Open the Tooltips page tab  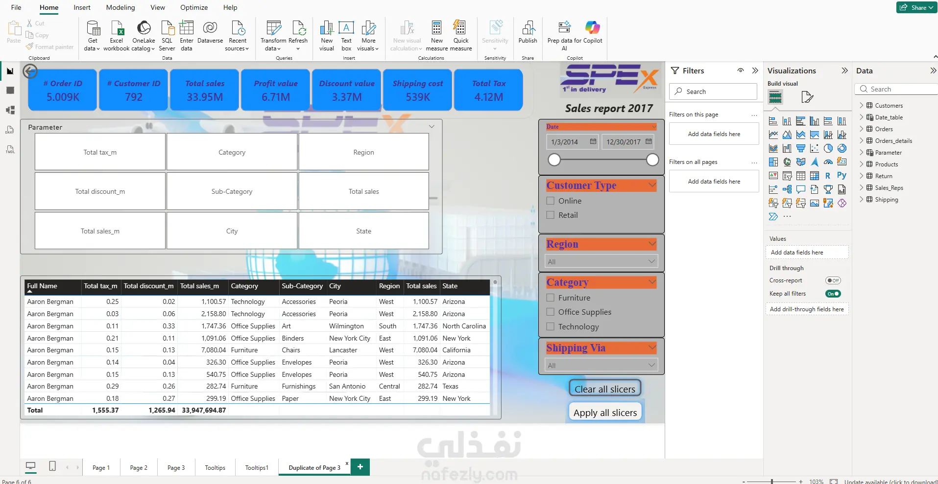(x=215, y=467)
